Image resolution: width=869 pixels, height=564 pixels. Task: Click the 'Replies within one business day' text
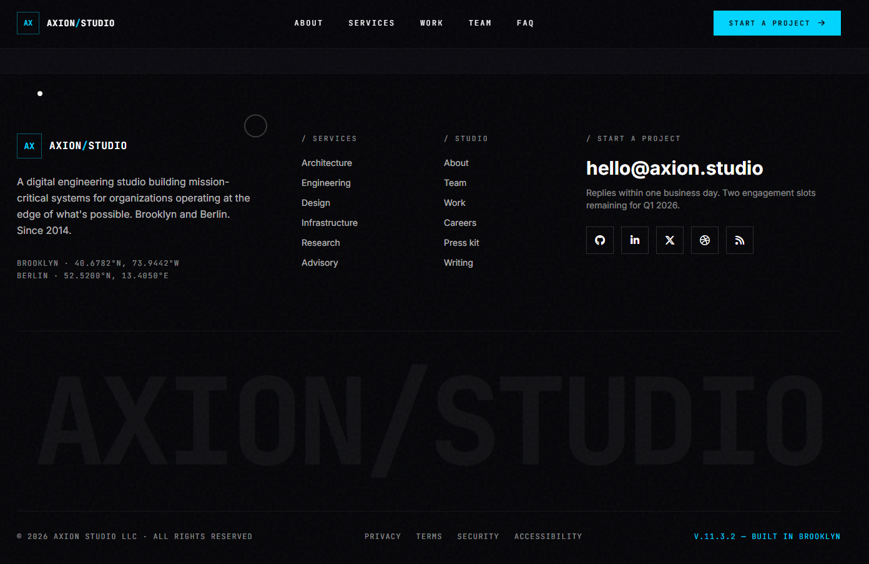[700, 199]
